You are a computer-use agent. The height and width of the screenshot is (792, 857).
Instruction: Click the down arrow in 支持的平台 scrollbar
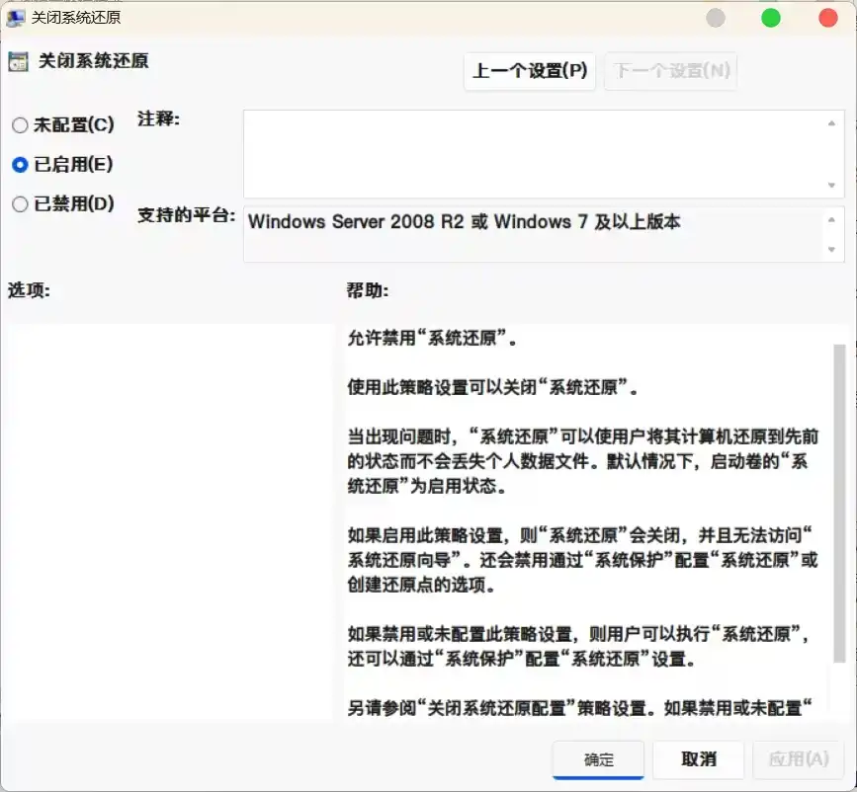point(832,251)
